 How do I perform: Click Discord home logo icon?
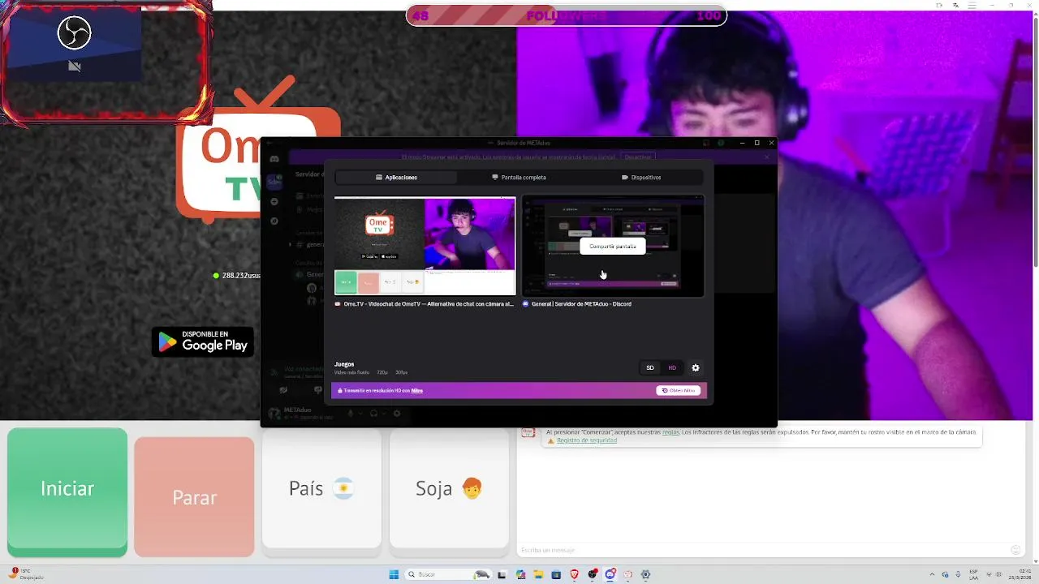[274, 159]
